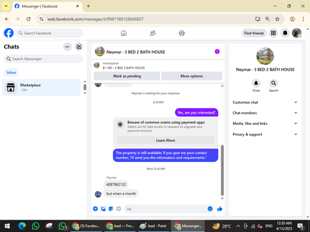Send a thumbs-up like

tap(219, 208)
